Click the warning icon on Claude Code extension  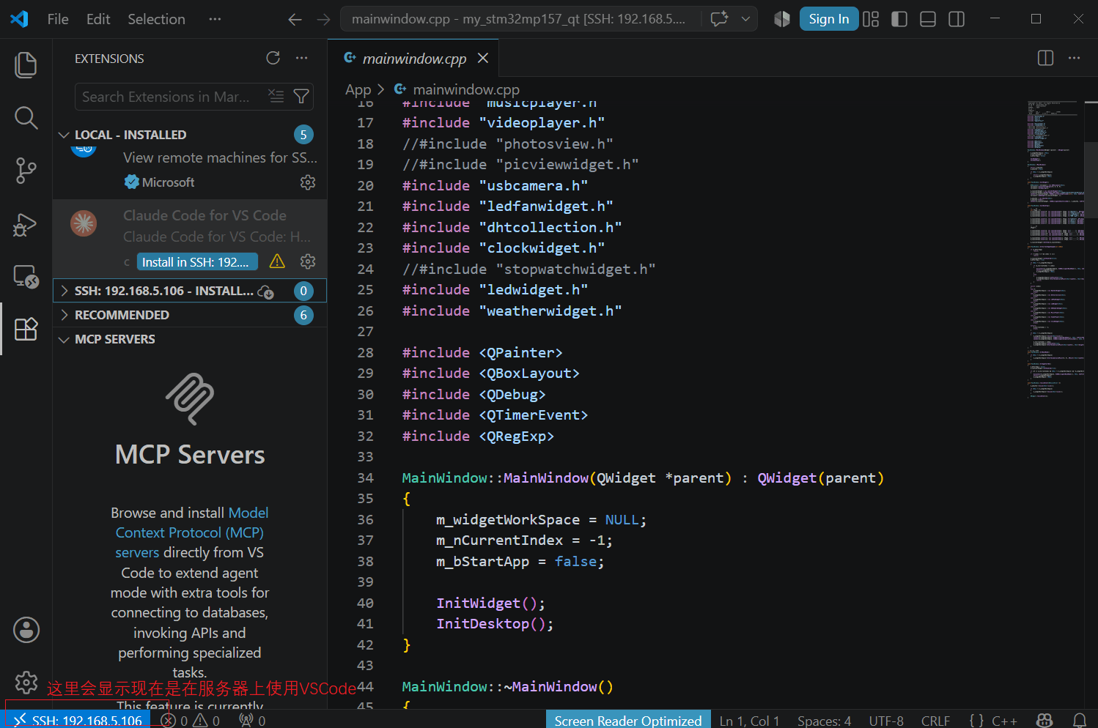277,261
